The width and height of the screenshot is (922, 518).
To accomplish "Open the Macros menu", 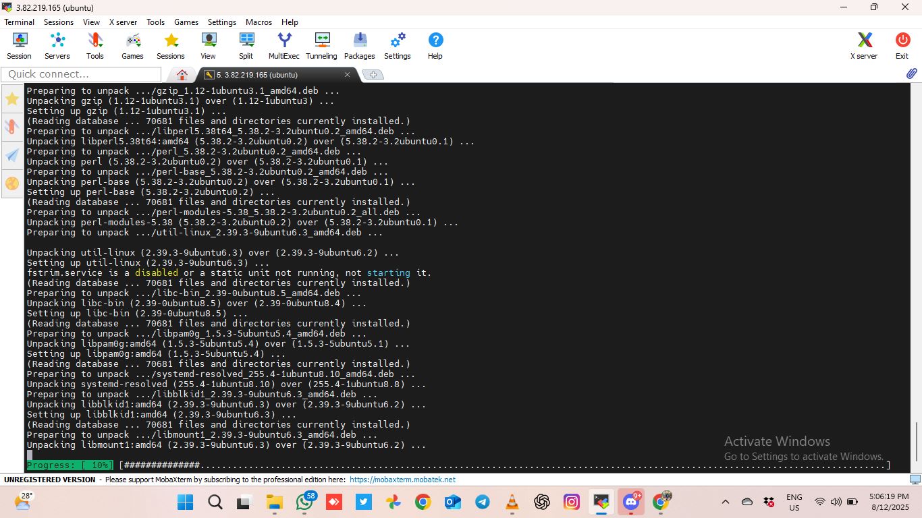I will tap(259, 22).
